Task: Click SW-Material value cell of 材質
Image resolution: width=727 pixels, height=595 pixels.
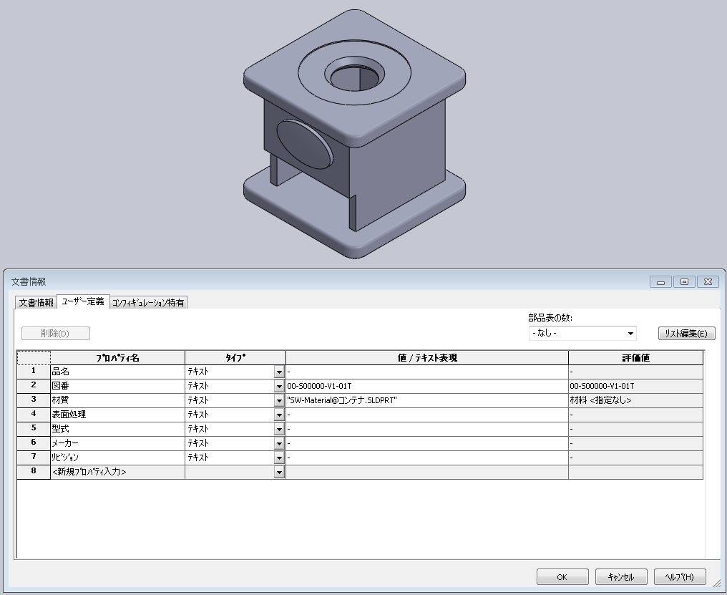Action: 426,400
